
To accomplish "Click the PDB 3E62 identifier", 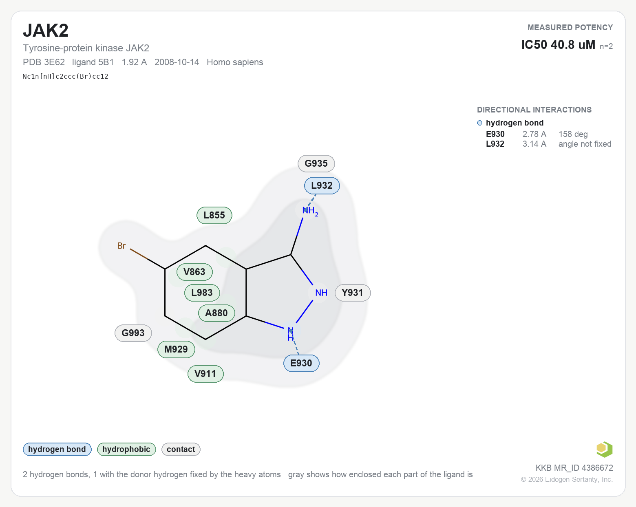I will point(44,62).
